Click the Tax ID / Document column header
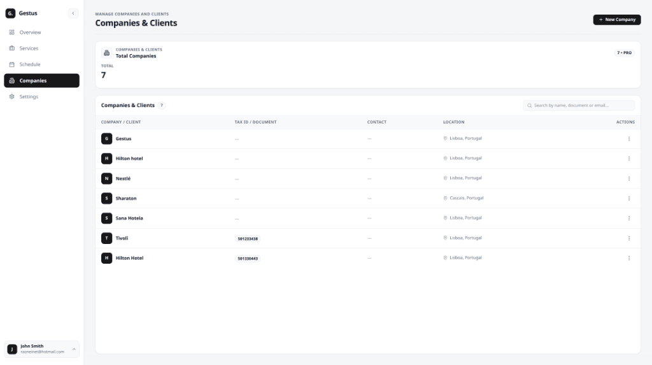652x365 pixels. [x=255, y=122]
